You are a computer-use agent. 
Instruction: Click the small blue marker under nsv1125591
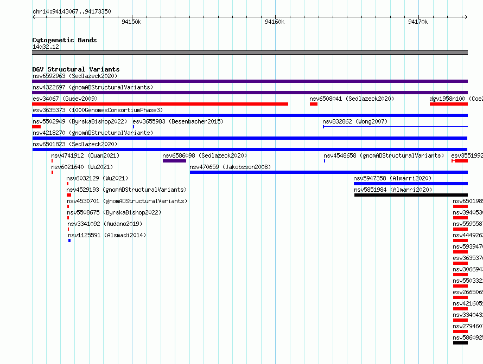(69, 240)
